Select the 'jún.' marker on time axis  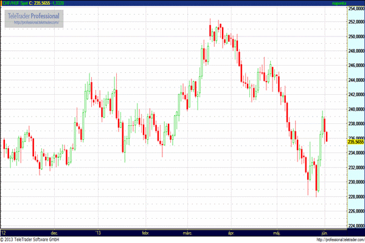pos(323,233)
